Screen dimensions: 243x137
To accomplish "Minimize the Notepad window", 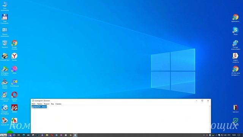I will coord(197,100).
